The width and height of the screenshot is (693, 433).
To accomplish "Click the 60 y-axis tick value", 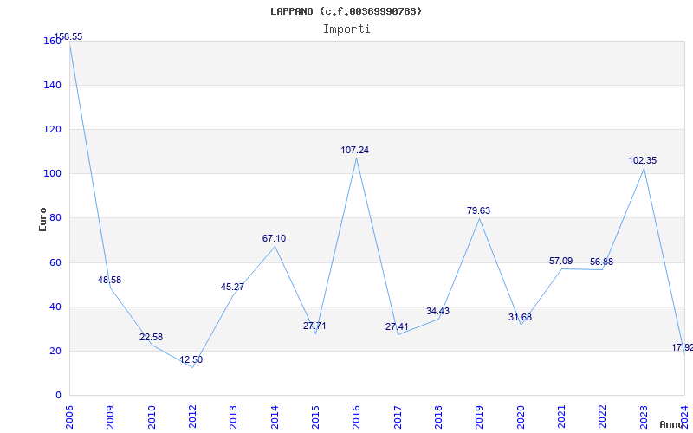I will [x=55, y=263].
